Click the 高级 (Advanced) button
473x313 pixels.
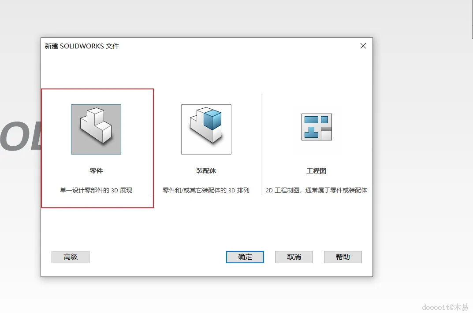pos(70,257)
